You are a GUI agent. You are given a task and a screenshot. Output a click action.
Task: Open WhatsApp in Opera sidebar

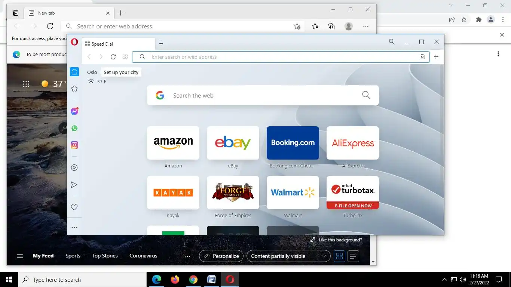(74, 128)
